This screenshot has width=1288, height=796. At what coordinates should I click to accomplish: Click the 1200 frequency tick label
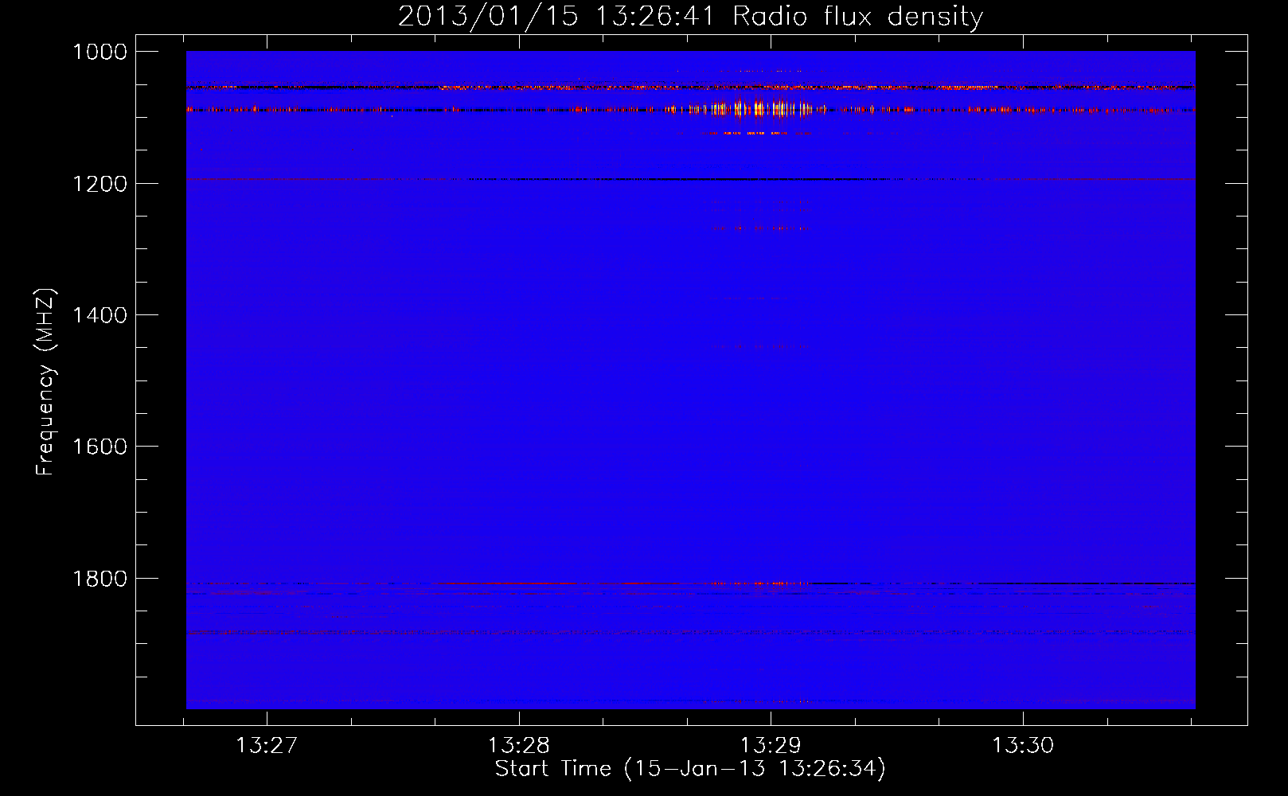click(100, 184)
